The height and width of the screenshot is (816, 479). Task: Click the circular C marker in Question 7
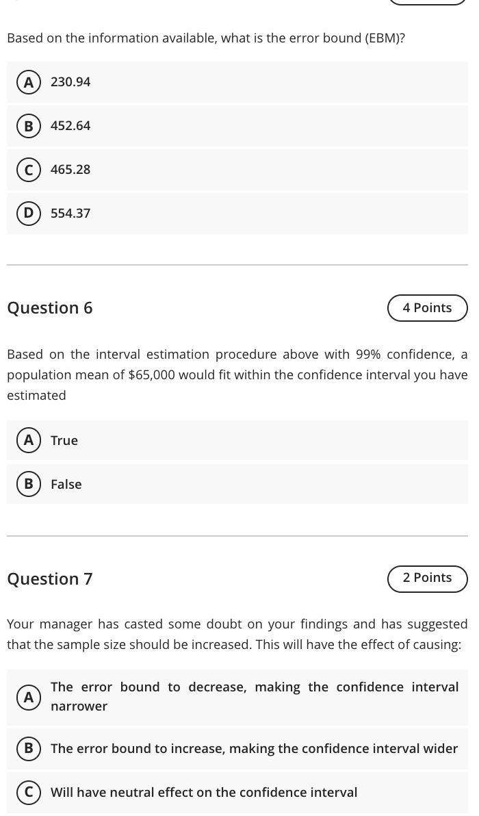[x=28, y=792]
